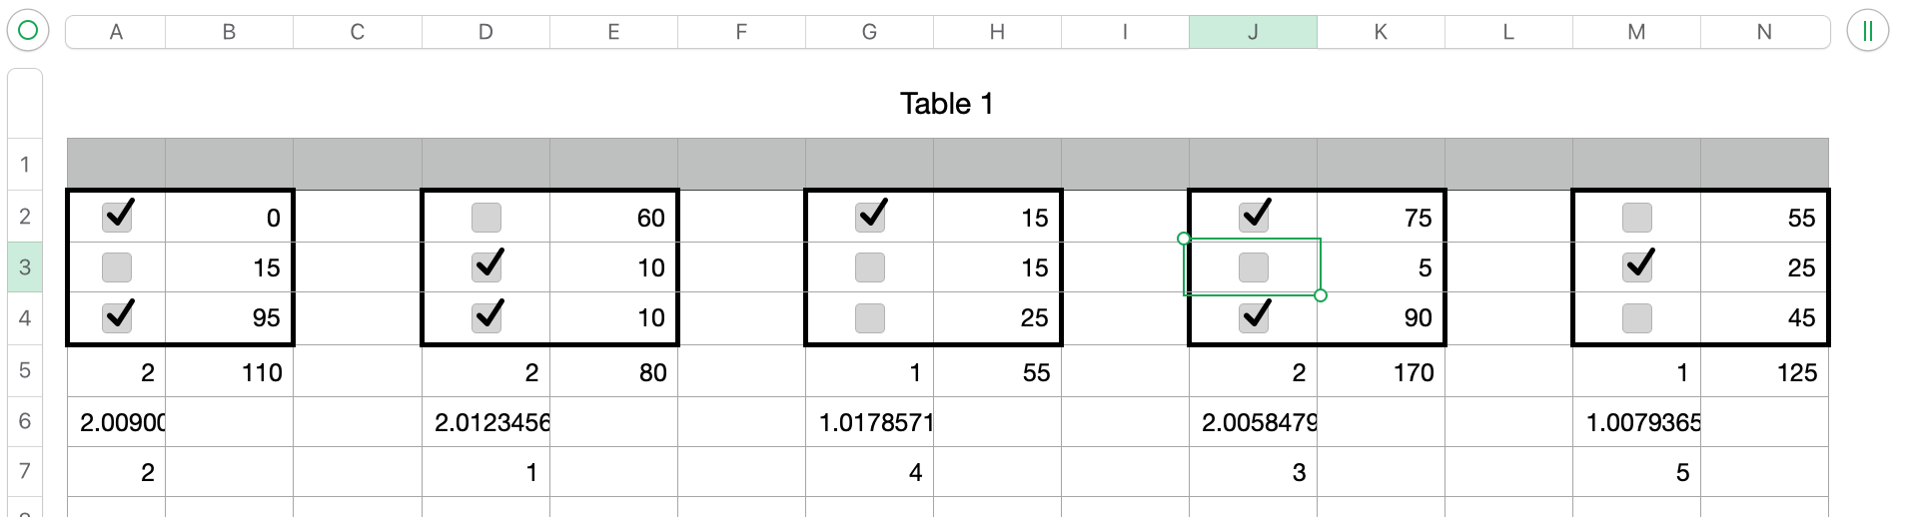Select the Table 1 title
Viewport: 1920px width, 517px height.
pos(946,104)
